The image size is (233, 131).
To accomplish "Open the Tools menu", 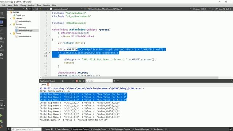I will pyautogui.click(x=39, y=5).
